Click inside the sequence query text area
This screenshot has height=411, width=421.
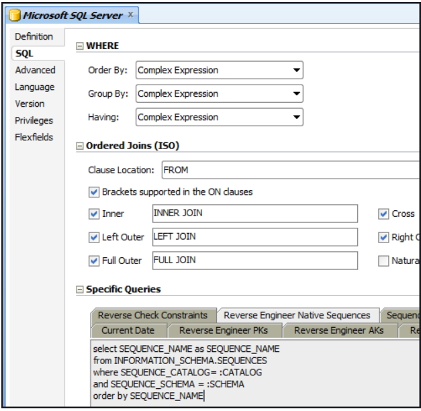255,373
